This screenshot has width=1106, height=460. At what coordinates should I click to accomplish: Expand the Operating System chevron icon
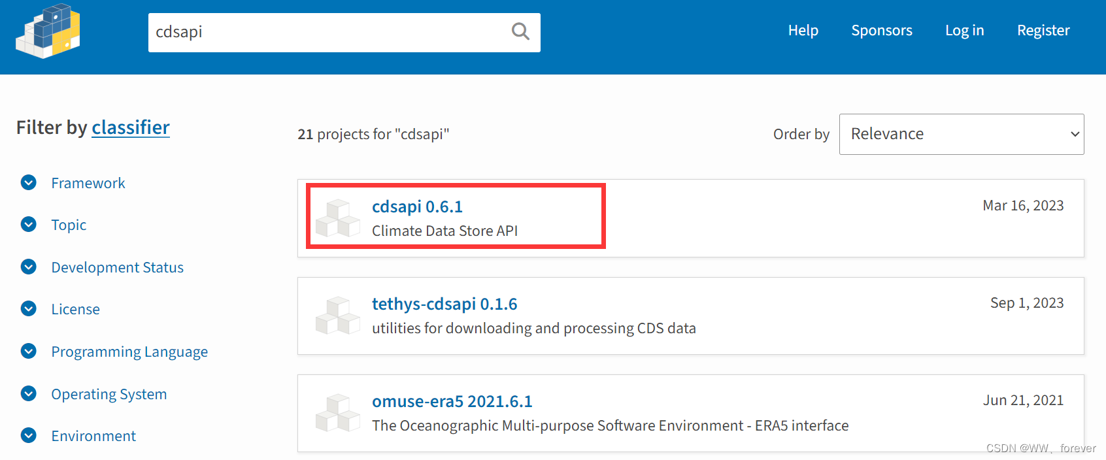29,393
